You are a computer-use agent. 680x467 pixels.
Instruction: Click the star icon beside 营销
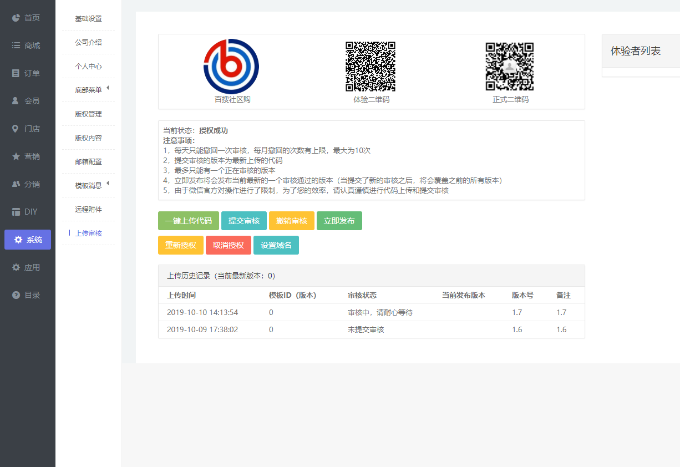[16, 156]
